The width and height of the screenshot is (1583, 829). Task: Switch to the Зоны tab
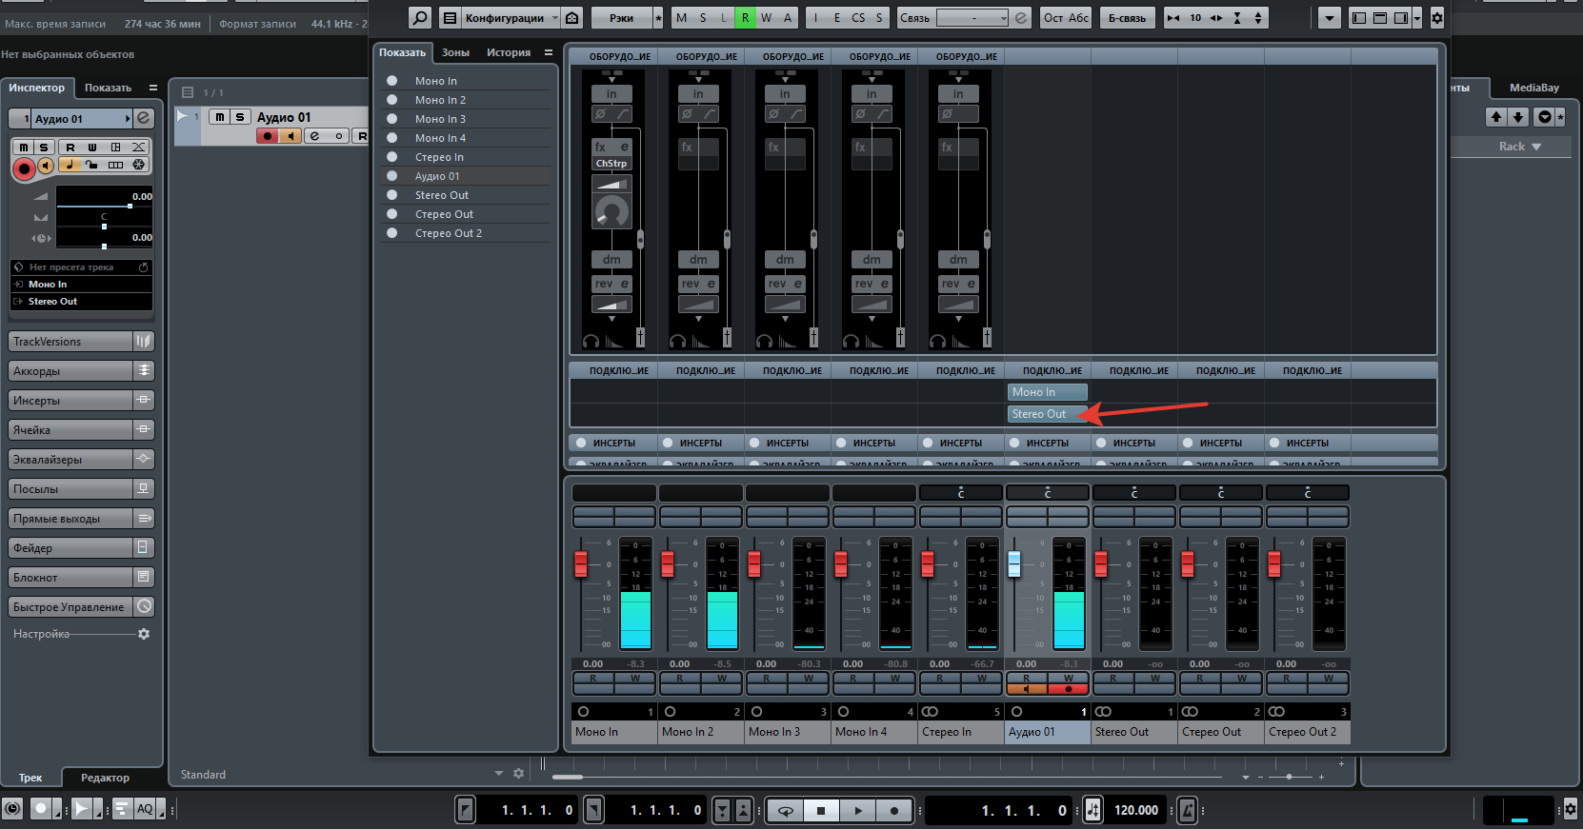click(455, 52)
